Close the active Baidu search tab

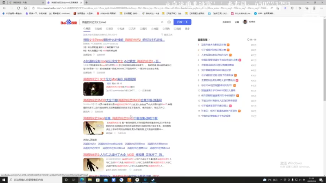pos(81,2)
